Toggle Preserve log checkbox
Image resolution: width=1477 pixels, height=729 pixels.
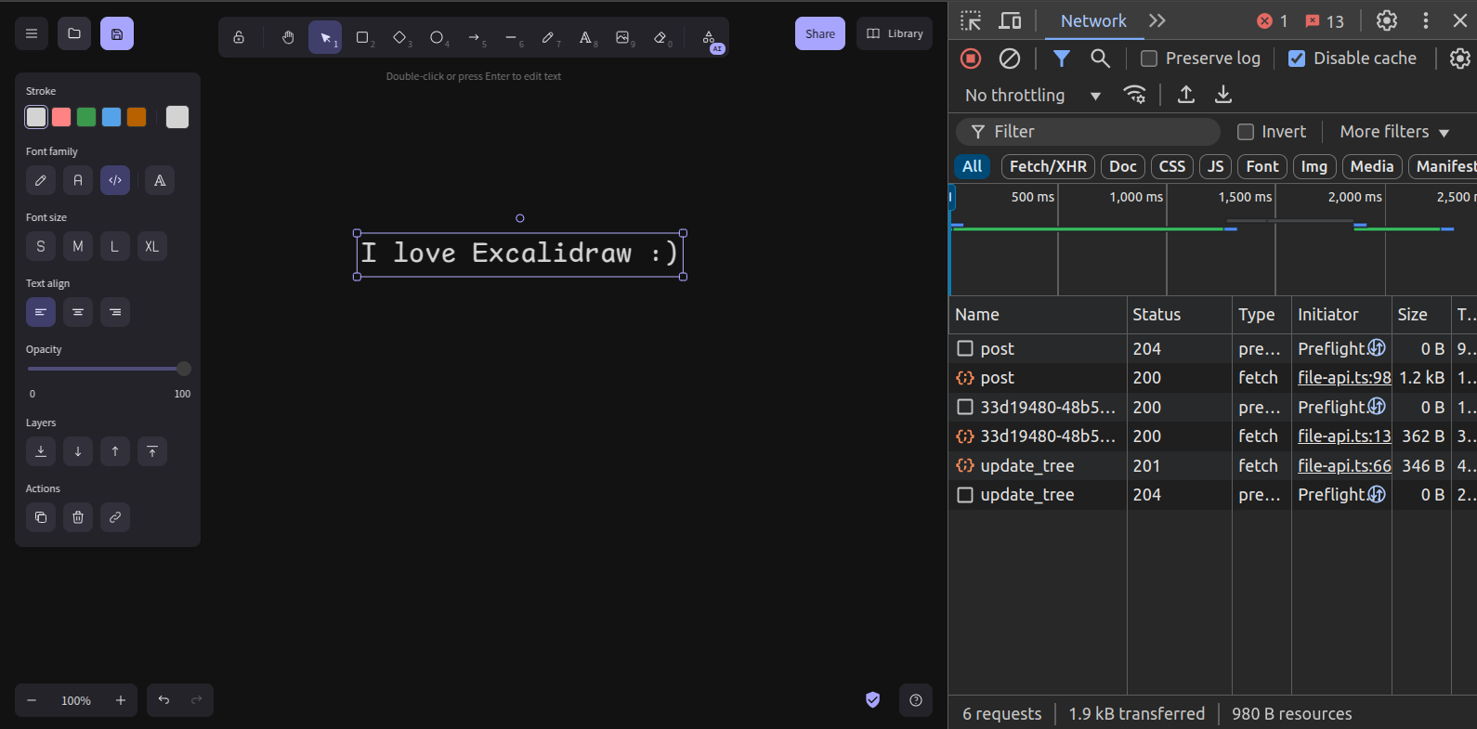click(x=1149, y=59)
